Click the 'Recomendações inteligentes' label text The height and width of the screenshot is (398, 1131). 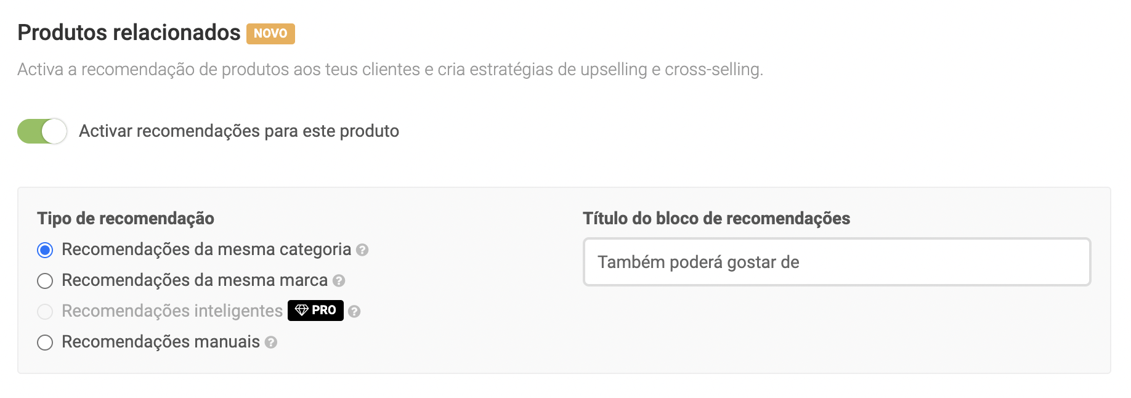point(172,311)
